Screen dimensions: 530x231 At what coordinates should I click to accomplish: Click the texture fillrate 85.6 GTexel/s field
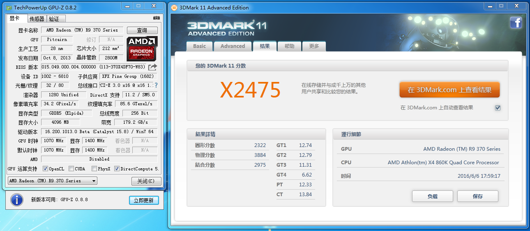pos(136,104)
